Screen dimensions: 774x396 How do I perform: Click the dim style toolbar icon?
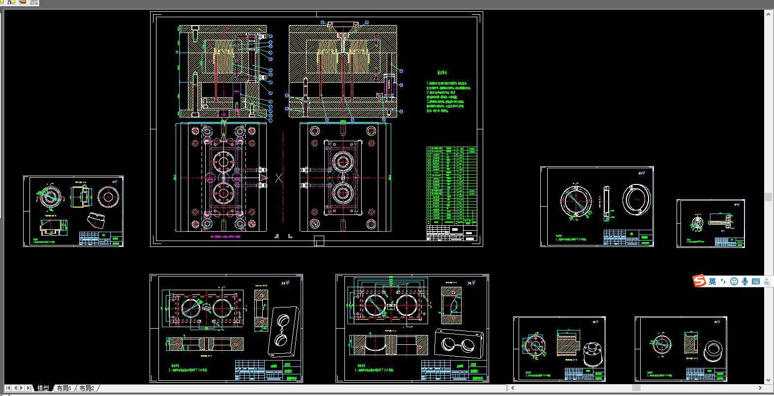pos(33,2)
